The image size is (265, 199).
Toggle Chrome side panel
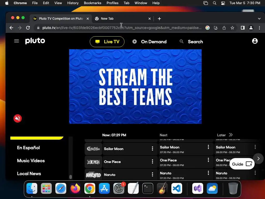(243, 28)
